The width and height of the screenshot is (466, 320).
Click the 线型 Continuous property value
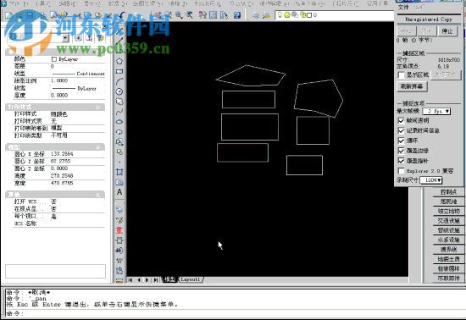tap(78, 74)
